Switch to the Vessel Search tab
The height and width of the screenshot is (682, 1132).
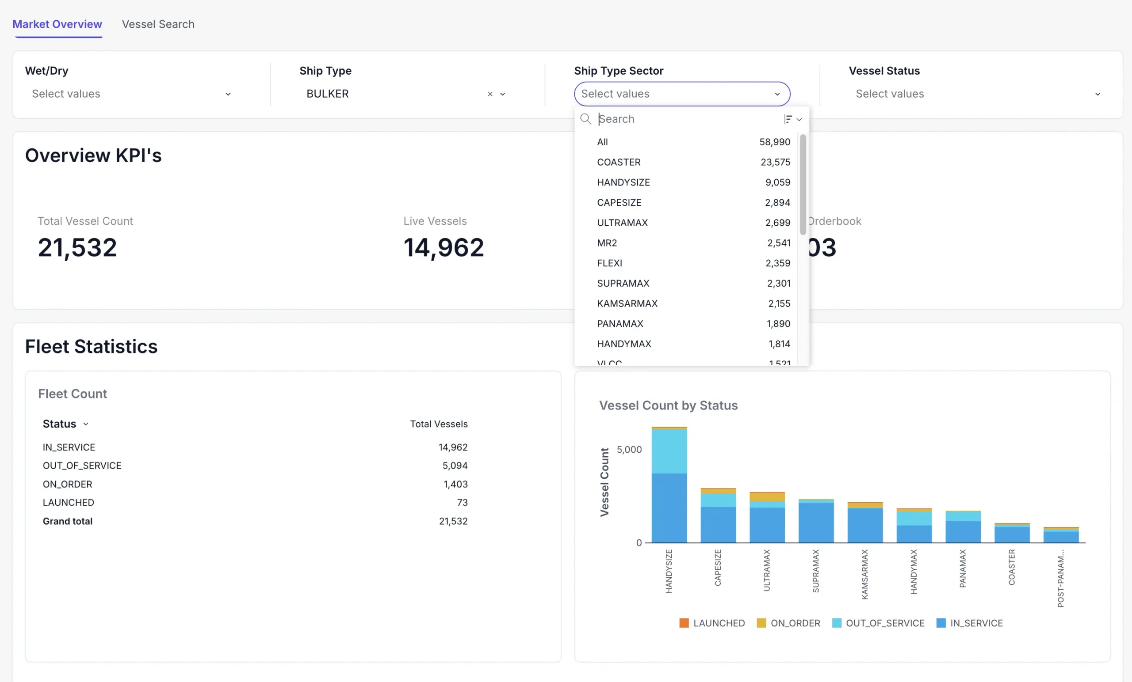[158, 24]
